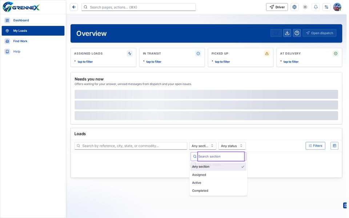Open notifications bell
The image size is (349, 218).
(316, 7)
